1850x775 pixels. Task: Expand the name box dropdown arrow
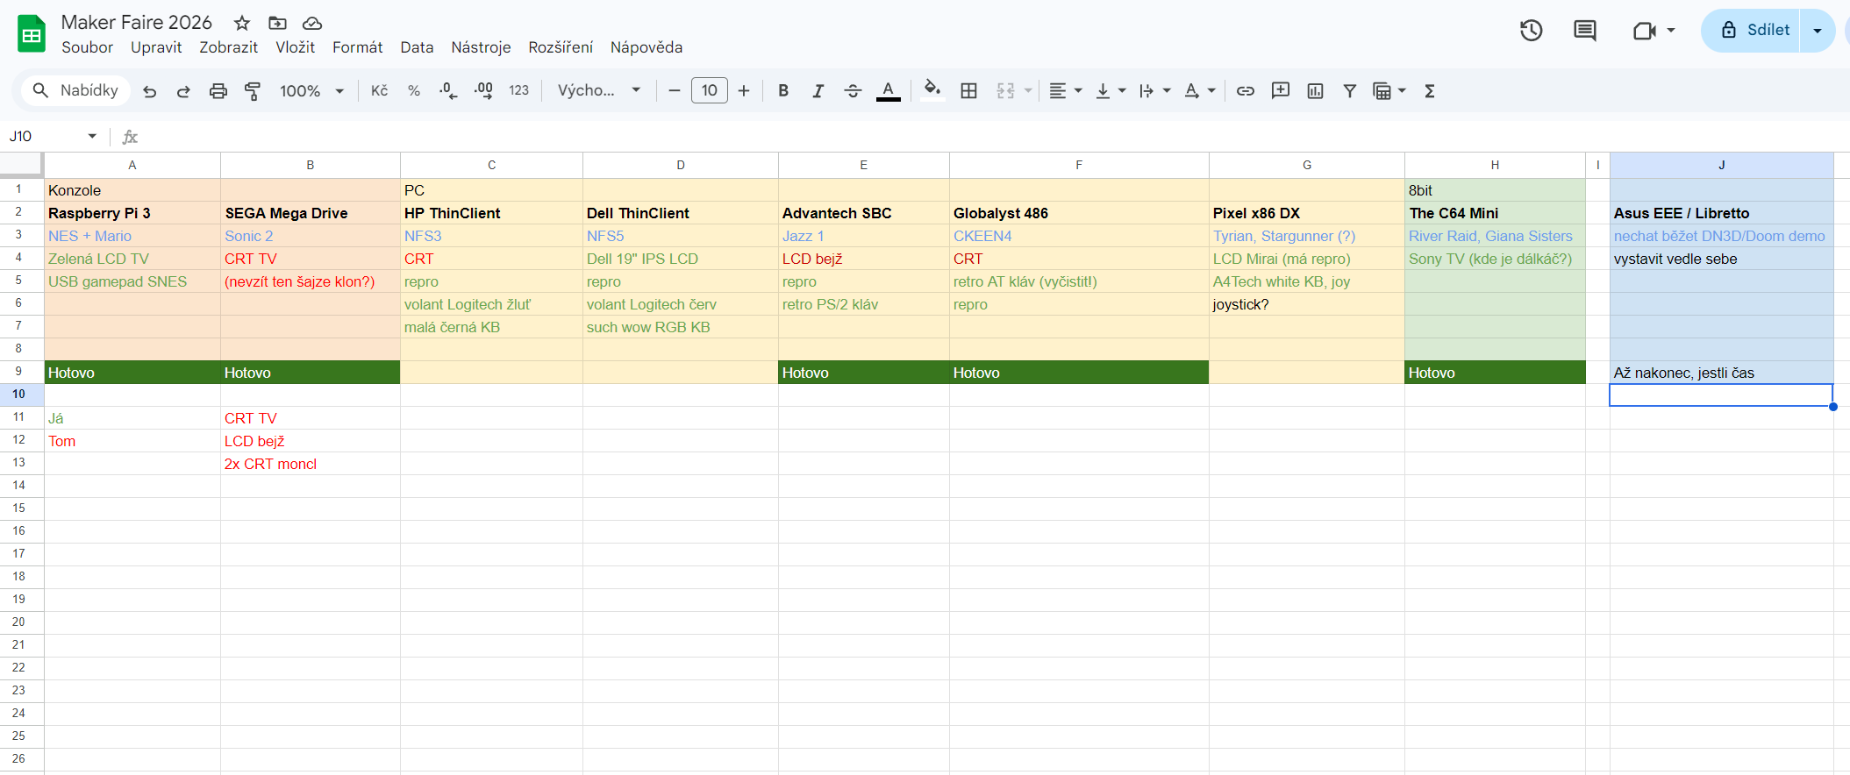click(x=92, y=136)
